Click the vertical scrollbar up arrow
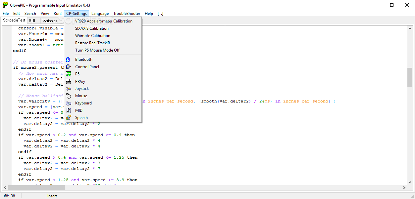Viewport: 415px width, 199px height. [410, 28]
